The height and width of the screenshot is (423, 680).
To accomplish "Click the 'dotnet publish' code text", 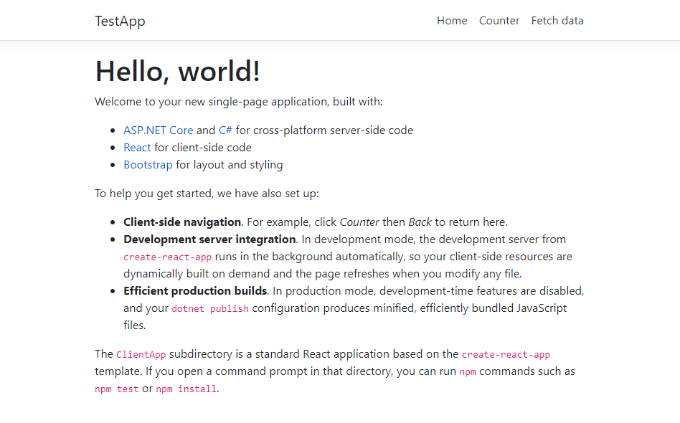I will 210,308.
